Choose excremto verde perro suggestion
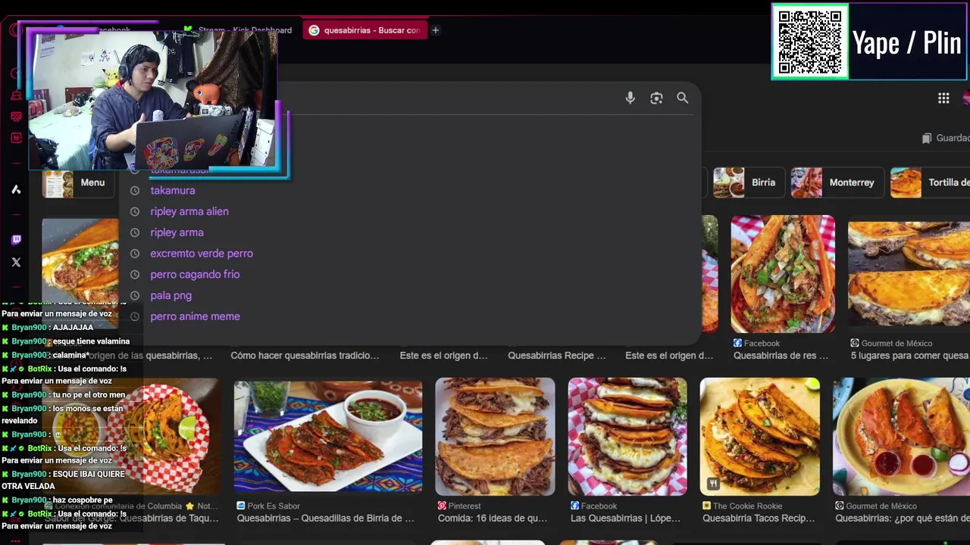Viewport: 970px width, 545px height. 202,254
